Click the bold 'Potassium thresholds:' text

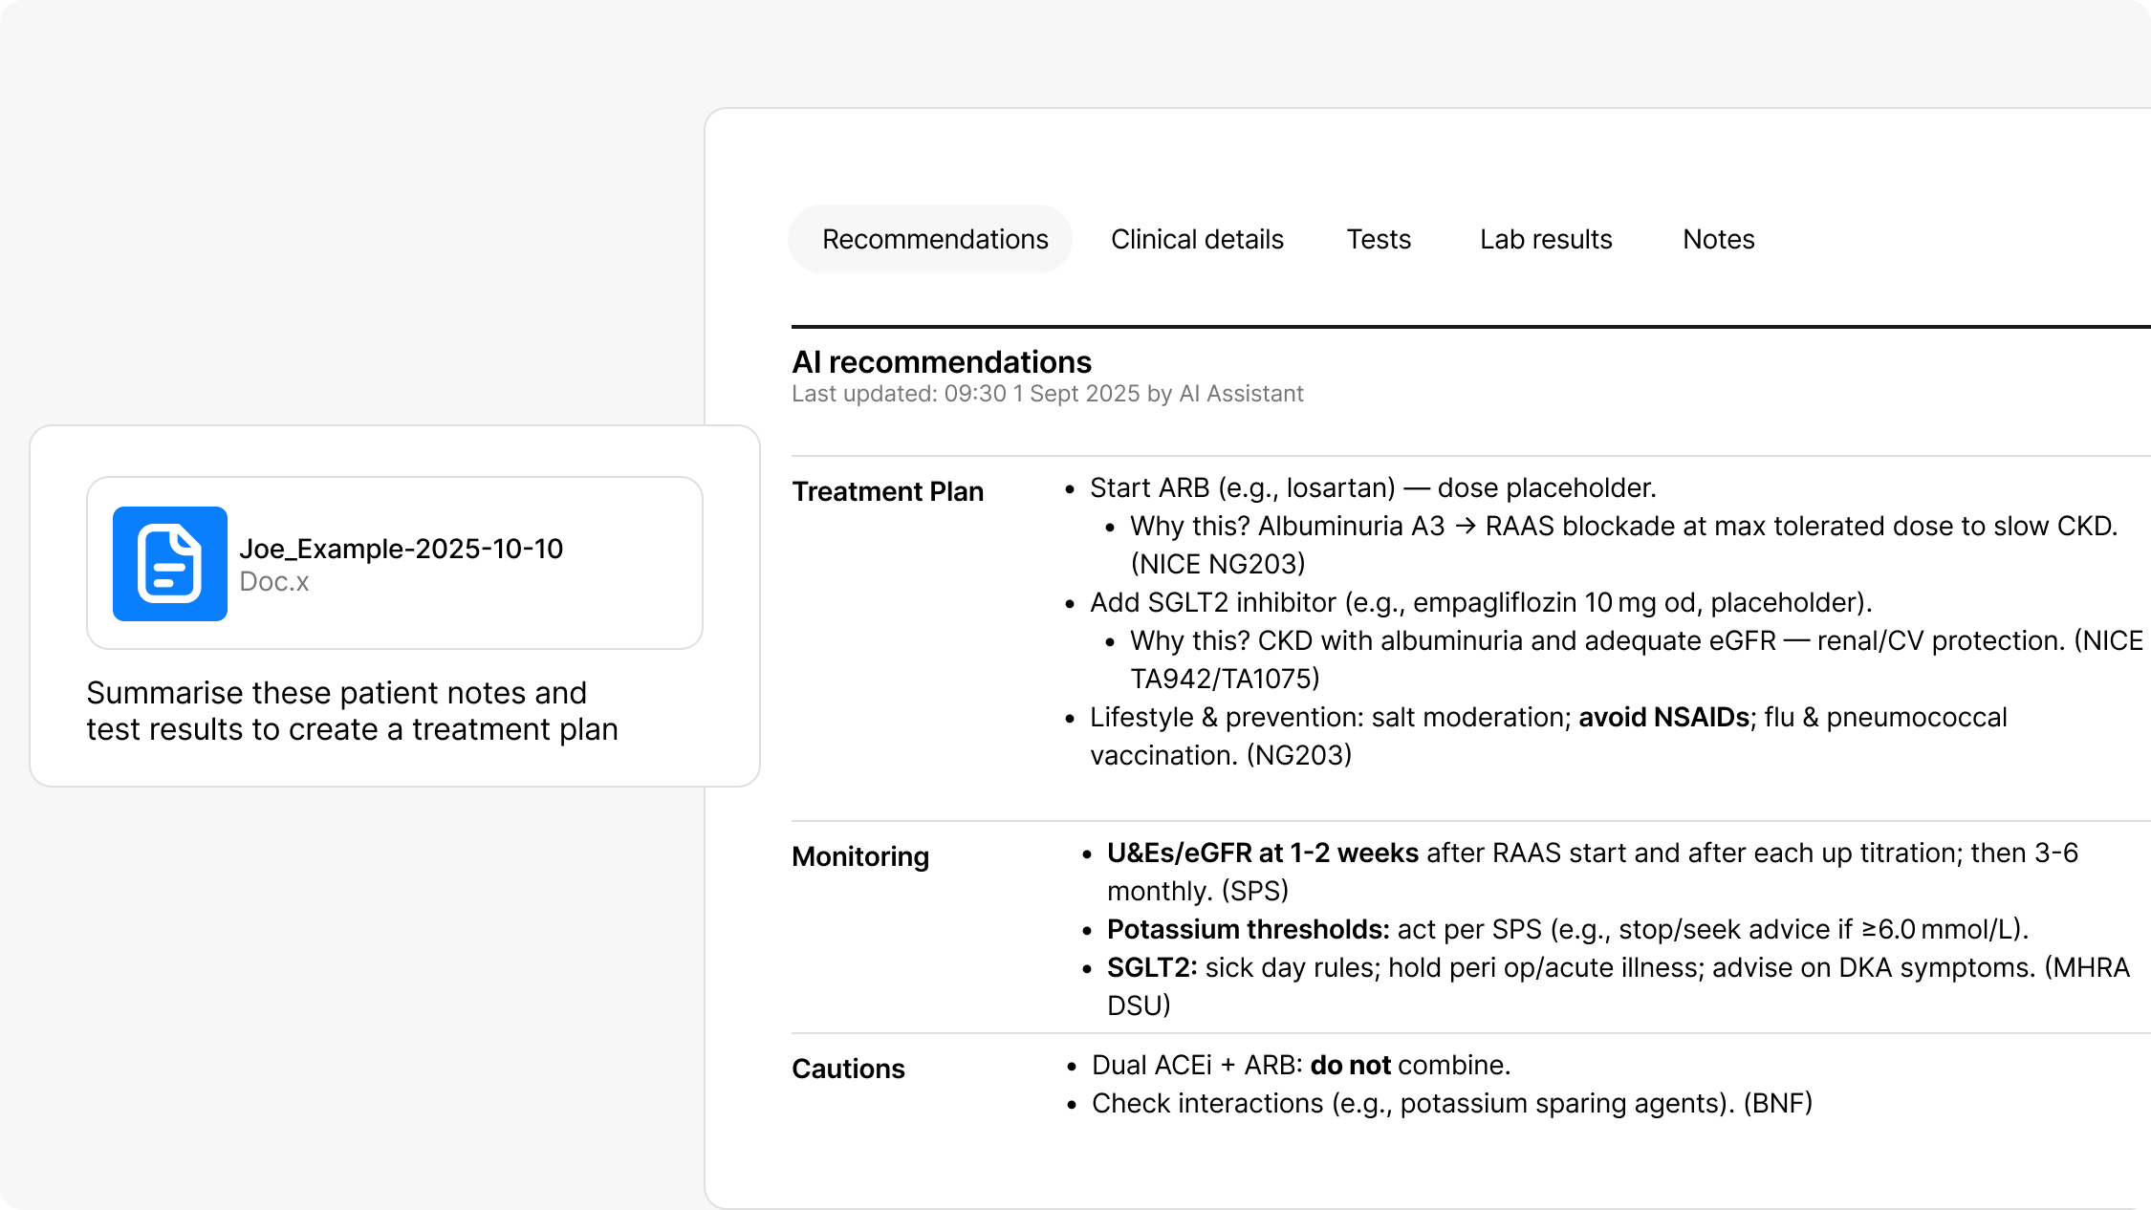point(1248,930)
